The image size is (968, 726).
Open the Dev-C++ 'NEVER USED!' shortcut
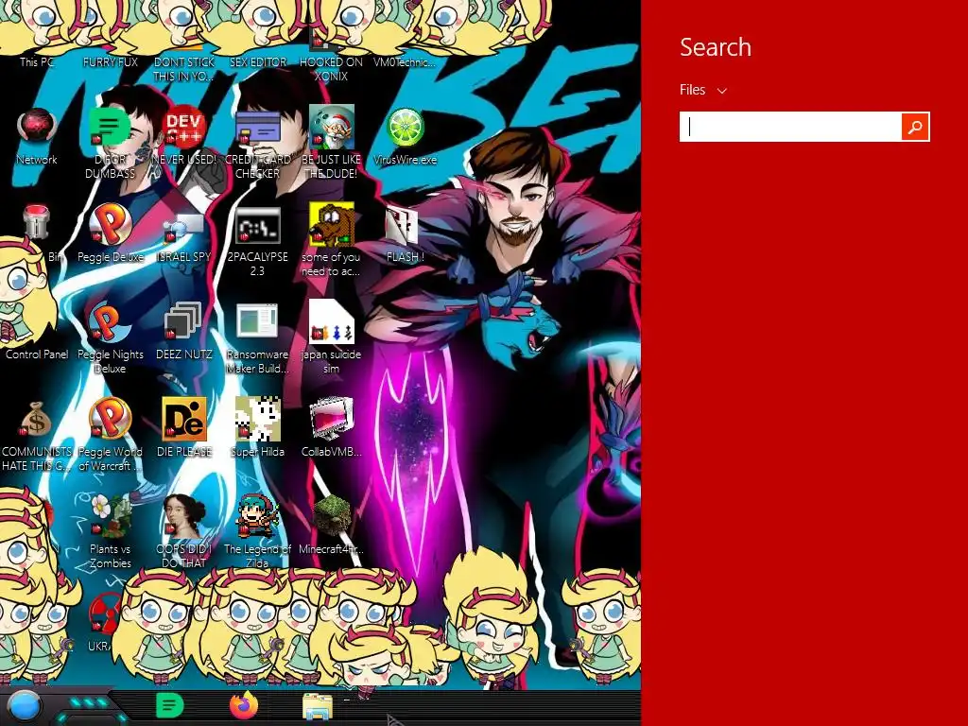coord(184,127)
